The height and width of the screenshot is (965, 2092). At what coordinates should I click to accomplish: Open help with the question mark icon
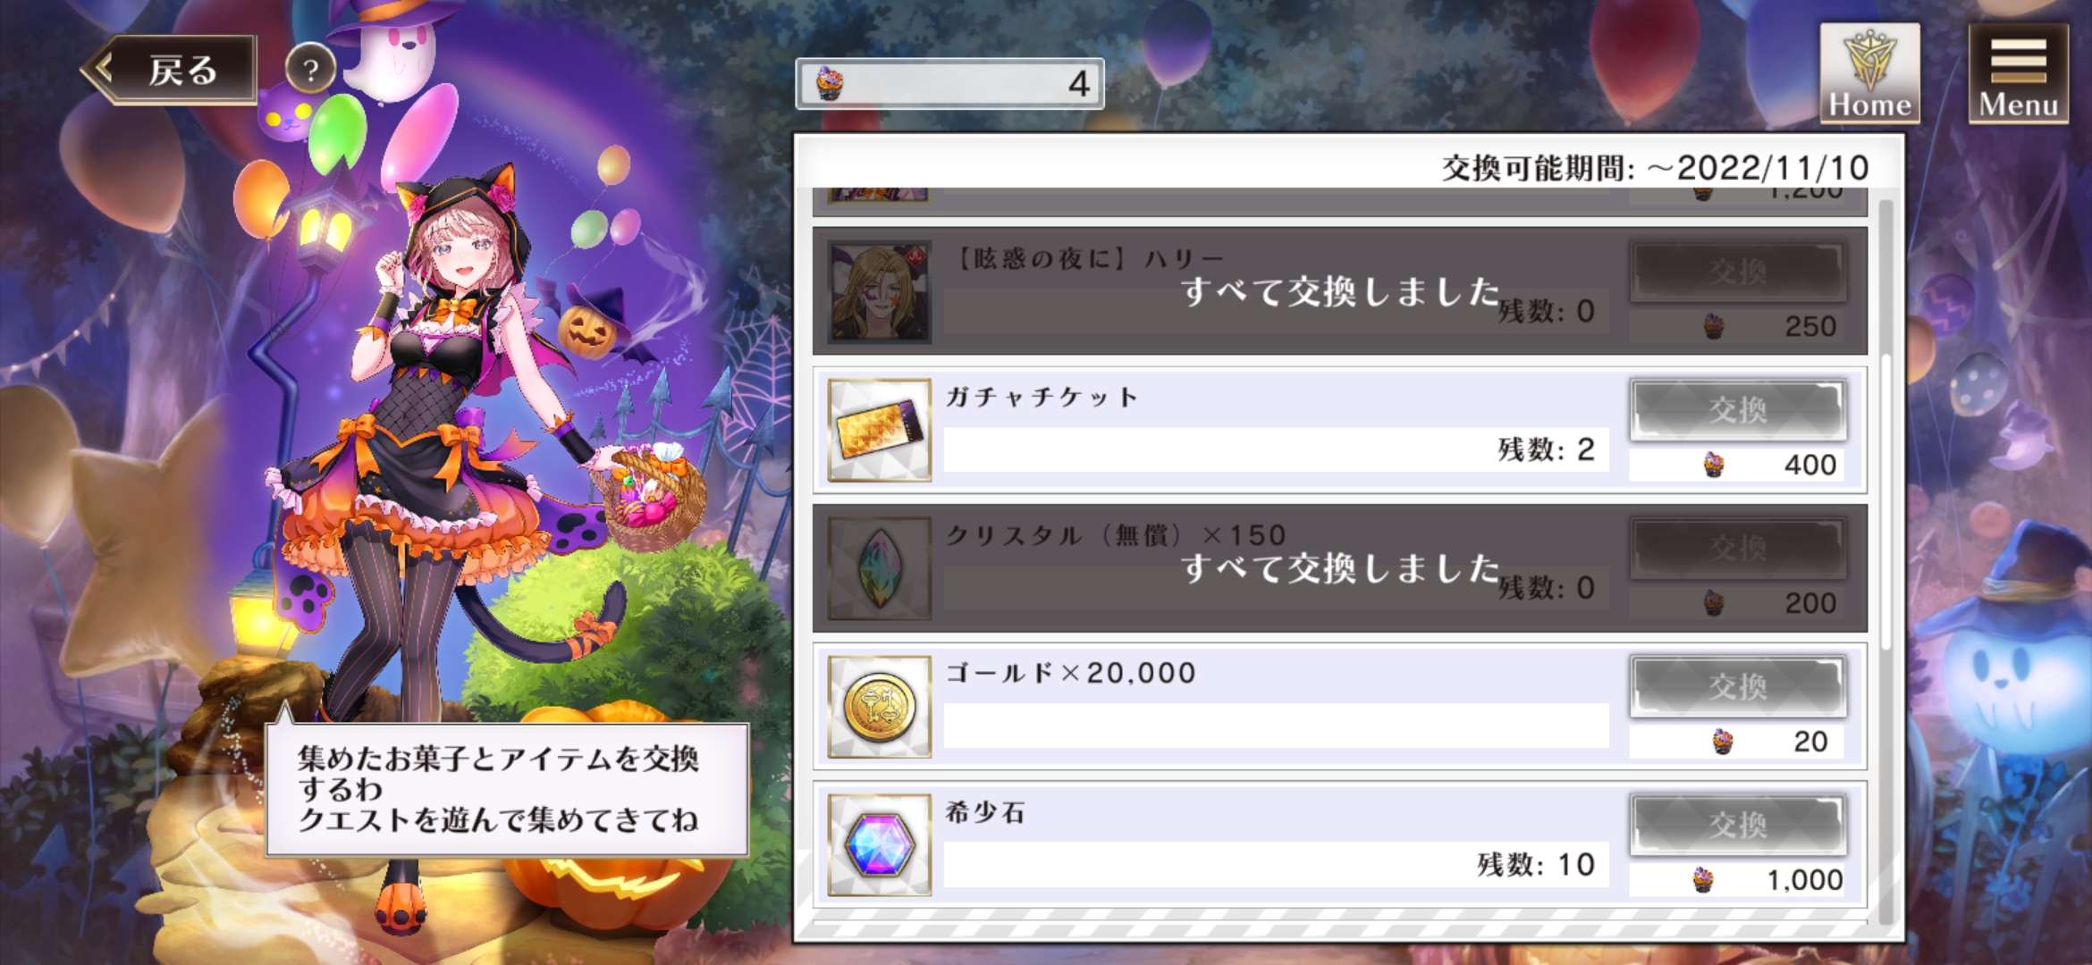(310, 69)
